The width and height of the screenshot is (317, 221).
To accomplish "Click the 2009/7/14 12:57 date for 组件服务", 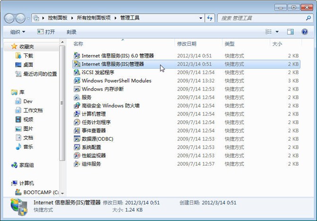I will coord(196,164).
